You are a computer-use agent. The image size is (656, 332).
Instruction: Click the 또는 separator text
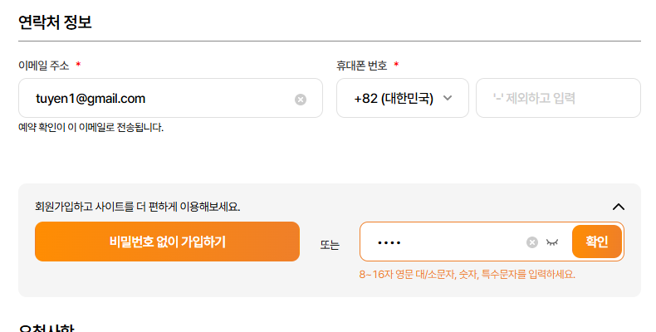point(330,244)
